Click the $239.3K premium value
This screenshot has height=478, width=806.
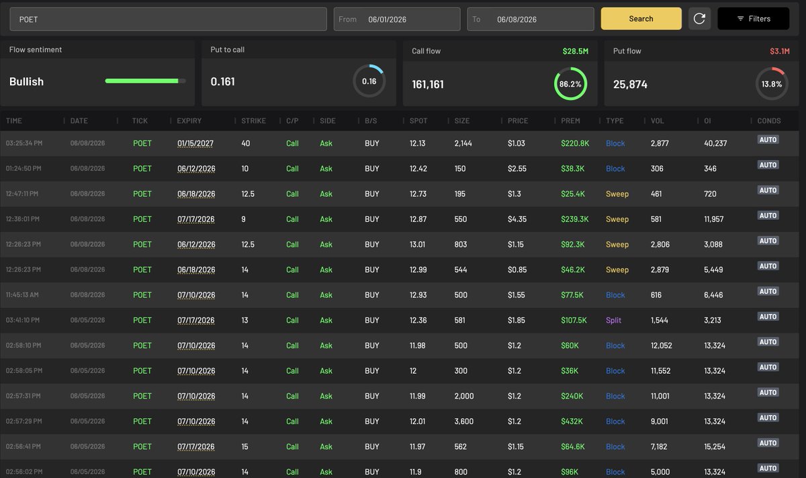(575, 219)
